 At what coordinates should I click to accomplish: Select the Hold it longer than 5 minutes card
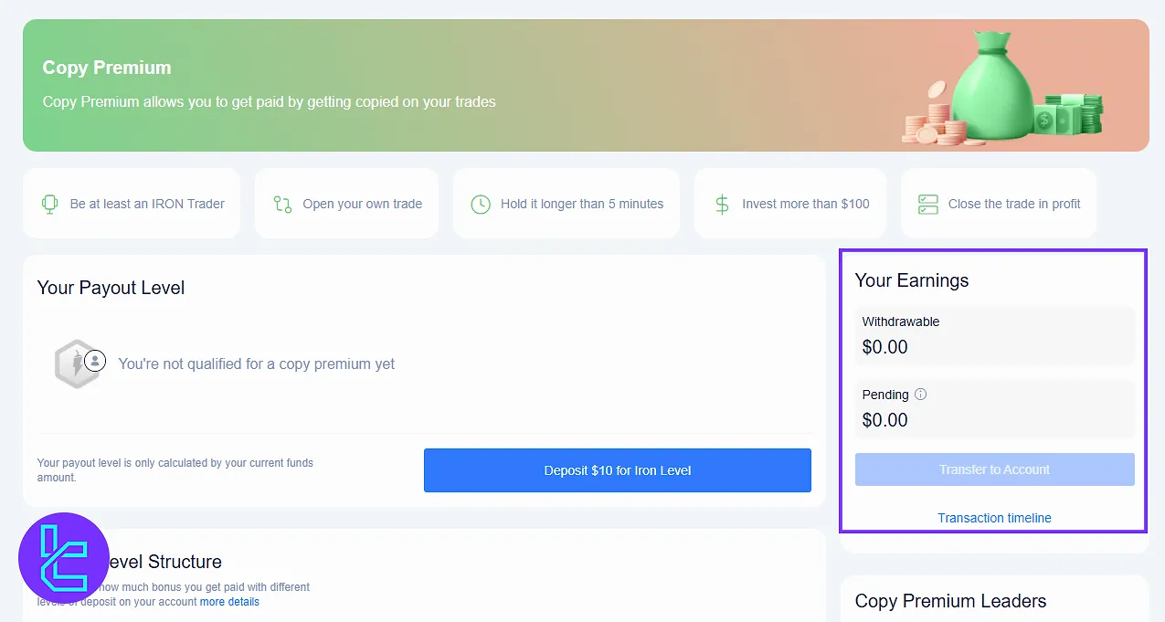(x=567, y=204)
